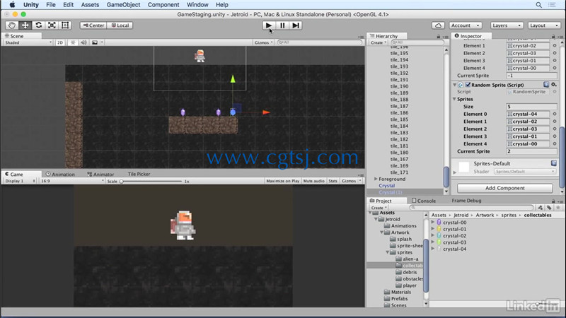Open Sprites-Default material help icon
This screenshot has width=566, height=318.
tap(554, 163)
